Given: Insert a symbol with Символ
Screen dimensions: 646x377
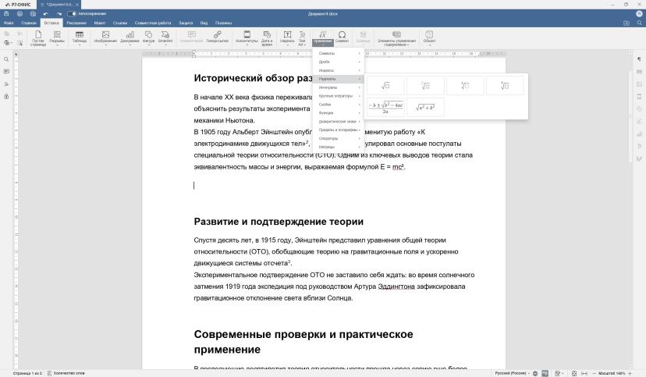Looking at the screenshot, I should point(342,38).
